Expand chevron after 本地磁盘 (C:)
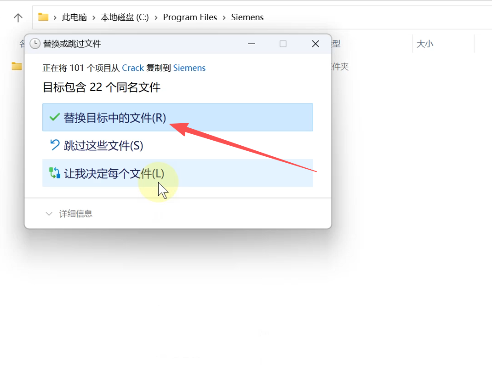This screenshot has width=492, height=371. tap(156, 17)
